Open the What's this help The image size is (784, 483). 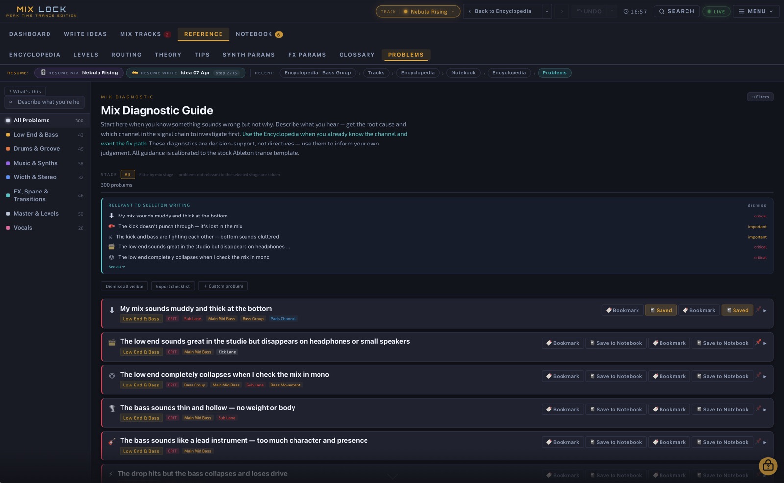pyautogui.click(x=25, y=91)
